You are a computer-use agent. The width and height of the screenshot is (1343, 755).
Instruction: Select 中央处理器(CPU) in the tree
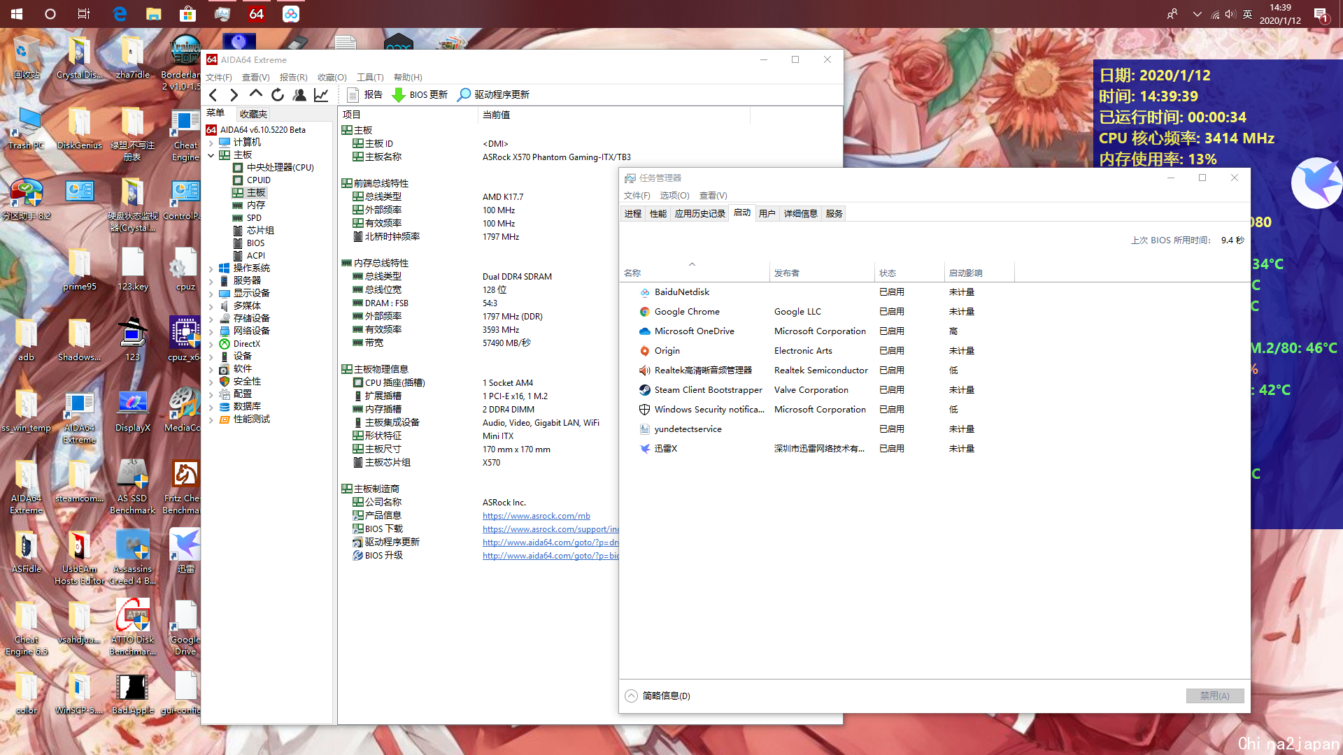pyautogui.click(x=273, y=168)
